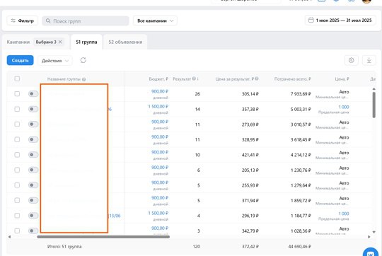This screenshot has width=382, height=256.
Task: Open the Все кампании dropdown
Action: click(x=155, y=21)
